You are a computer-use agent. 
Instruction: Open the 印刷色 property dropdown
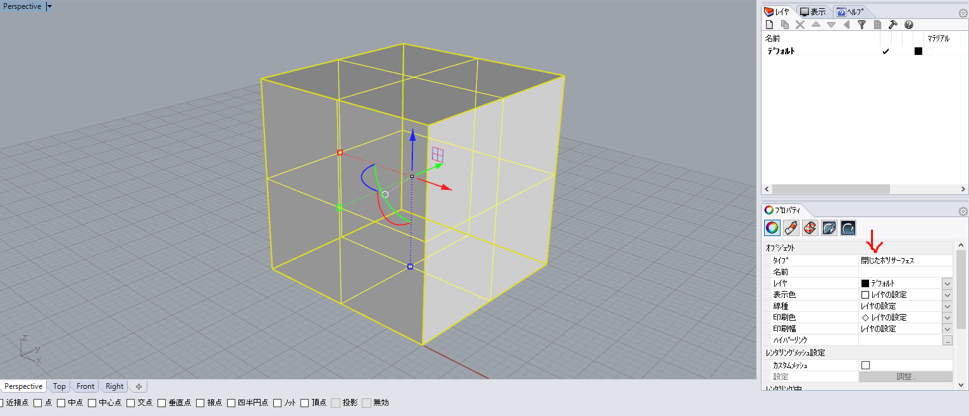(947, 317)
